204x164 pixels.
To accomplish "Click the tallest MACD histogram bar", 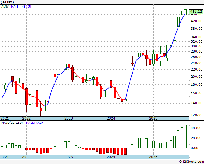I will pos(185,136).
